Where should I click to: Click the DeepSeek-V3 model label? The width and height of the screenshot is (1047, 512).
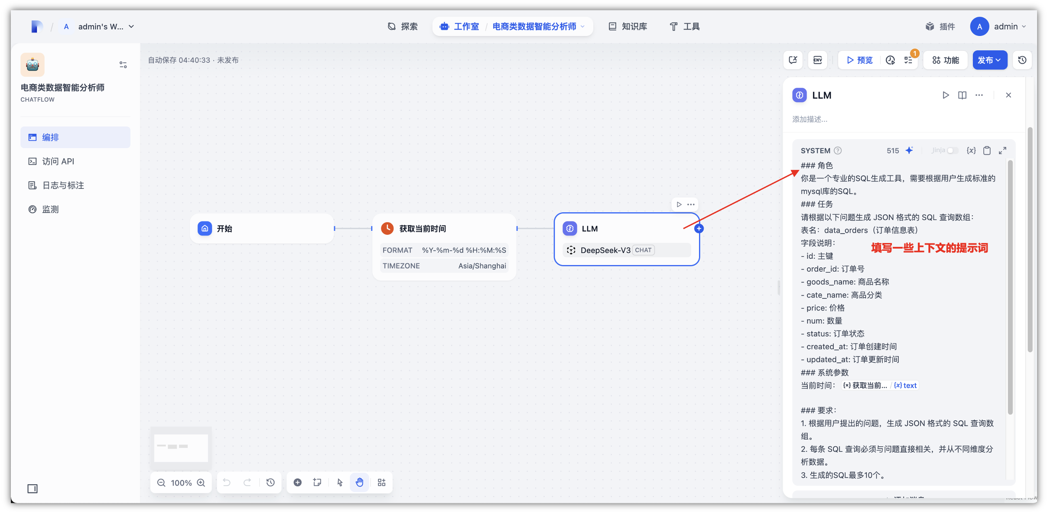(605, 250)
